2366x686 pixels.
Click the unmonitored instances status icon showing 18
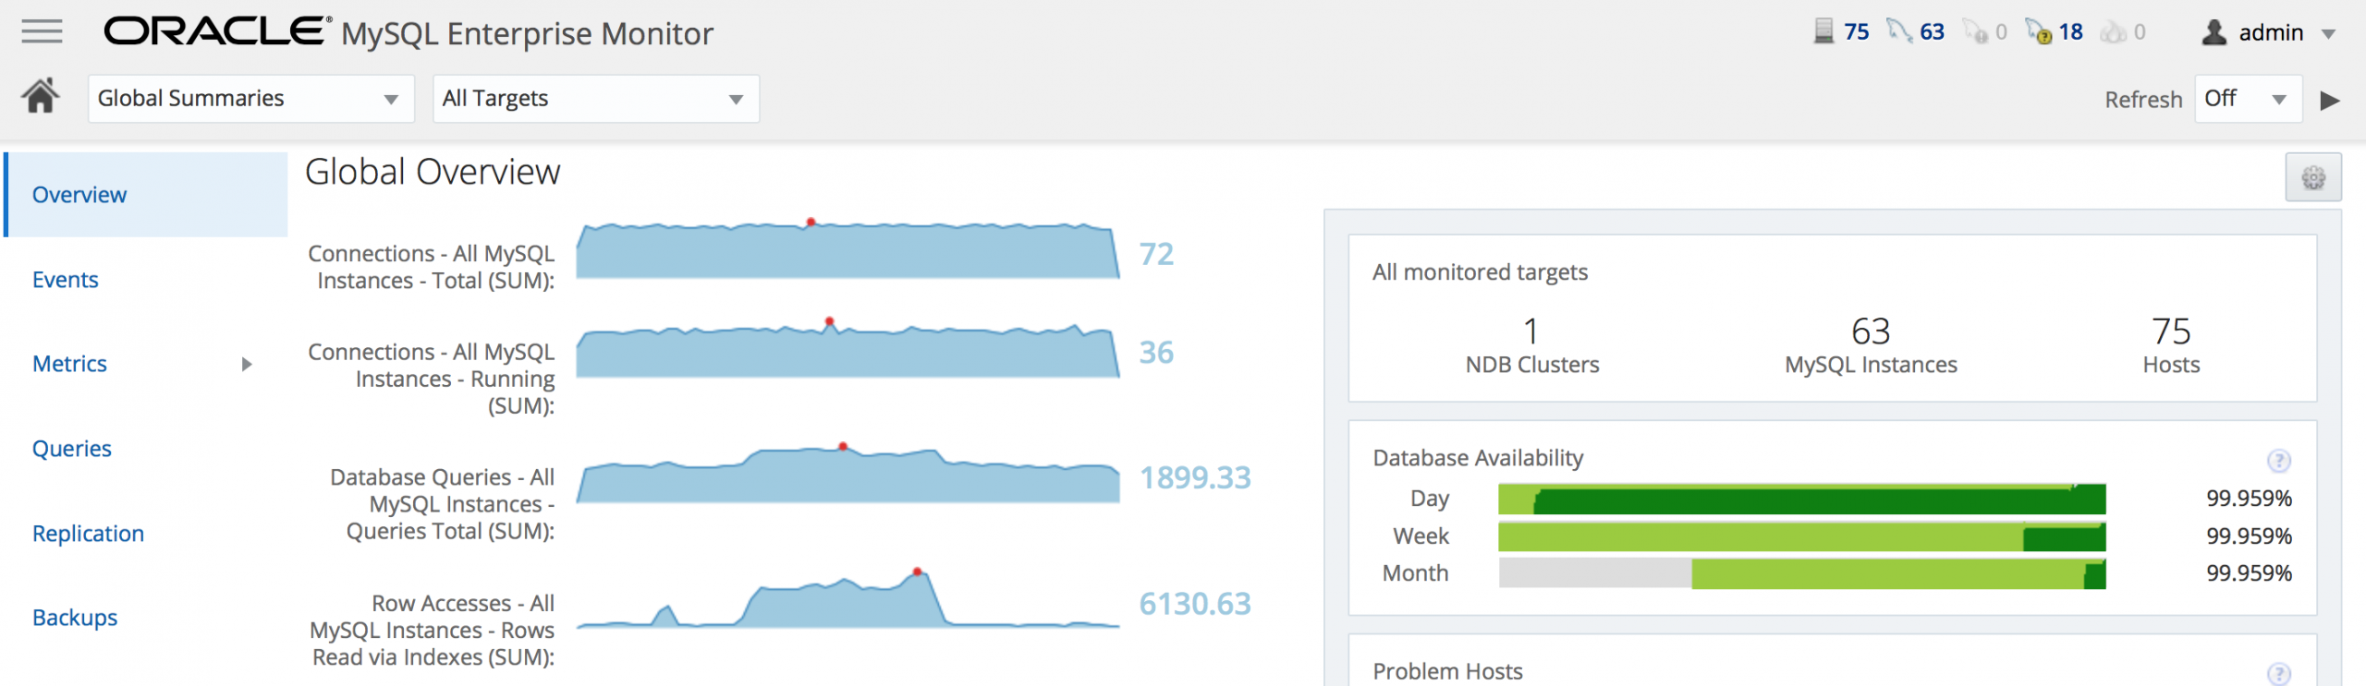(2039, 31)
